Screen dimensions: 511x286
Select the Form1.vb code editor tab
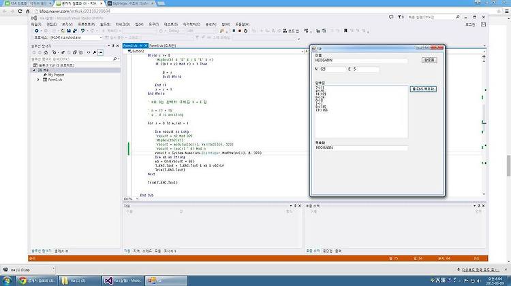pos(130,46)
